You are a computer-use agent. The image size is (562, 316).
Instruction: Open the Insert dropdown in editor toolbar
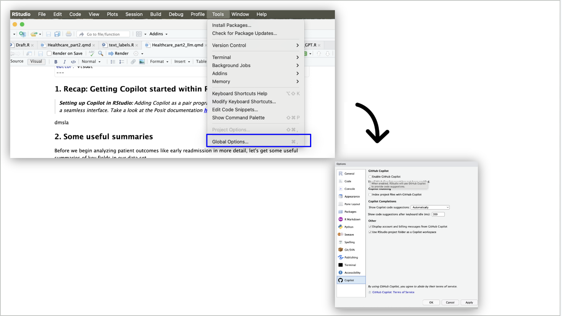click(182, 62)
